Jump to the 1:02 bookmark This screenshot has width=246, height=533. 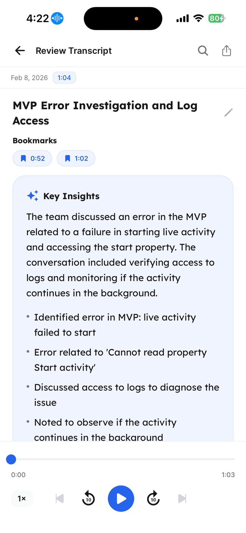pyautogui.click(x=76, y=158)
